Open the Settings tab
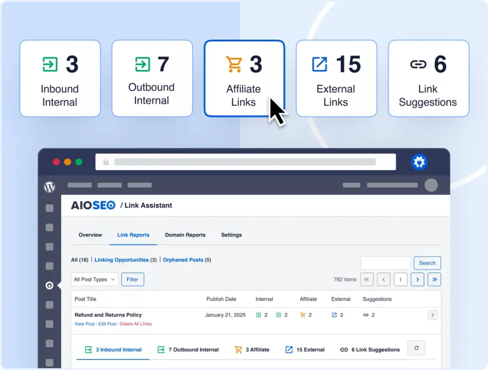 pyautogui.click(x=231, y=235)
